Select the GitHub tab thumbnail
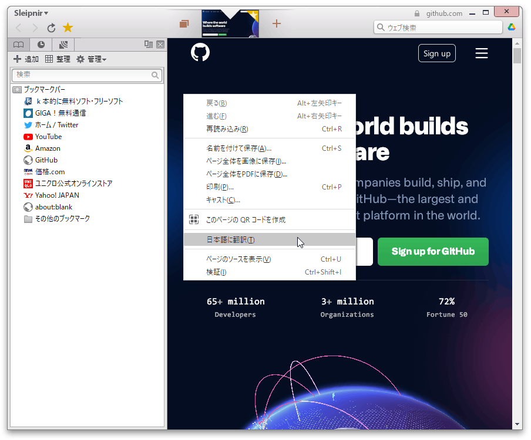This screenshot has width=531, height=440. [x=230, y=23]
